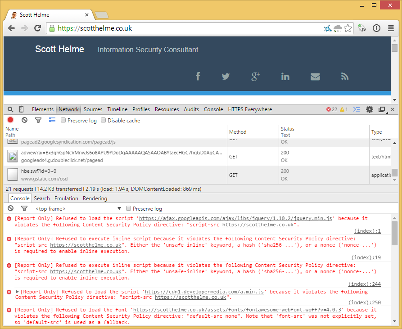
Task: Click the inspect element magnifier icon
Action: pos(10,109)
